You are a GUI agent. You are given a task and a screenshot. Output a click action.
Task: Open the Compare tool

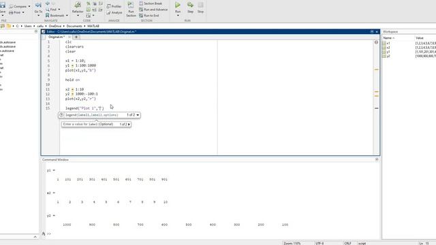point(18,6)
